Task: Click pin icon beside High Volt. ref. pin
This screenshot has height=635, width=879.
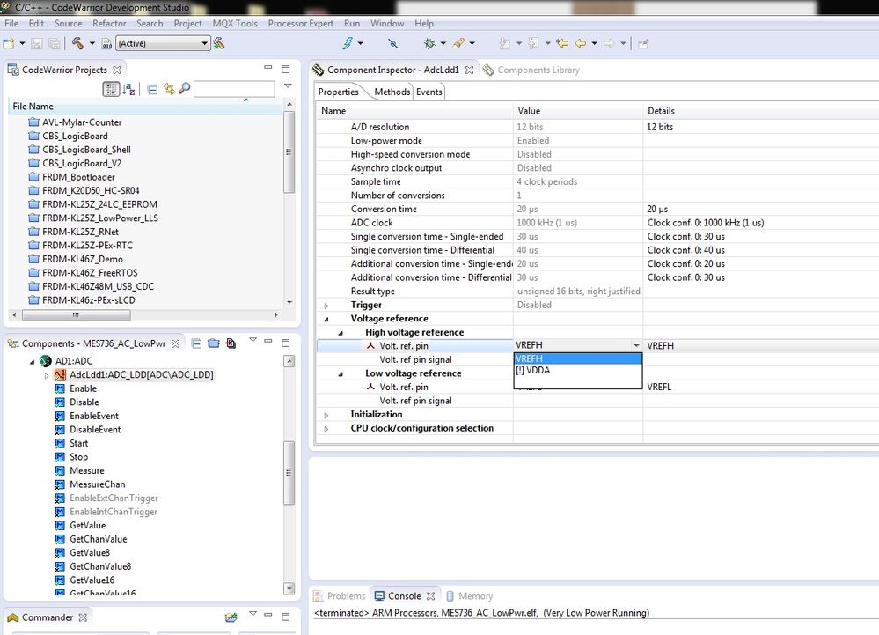Action: 370,345
